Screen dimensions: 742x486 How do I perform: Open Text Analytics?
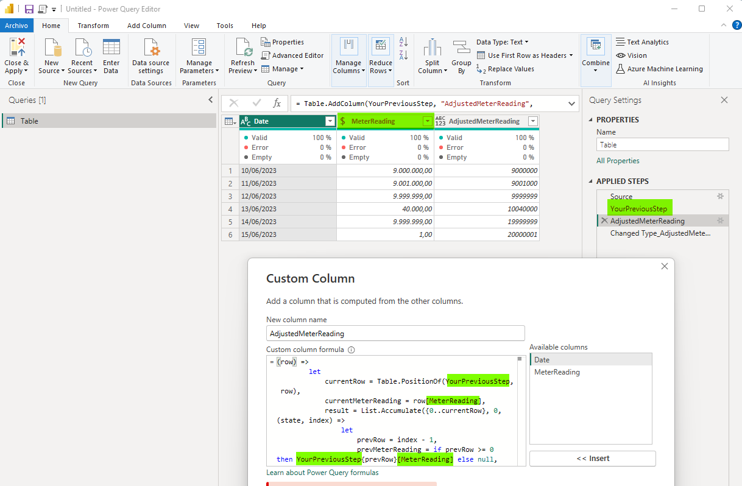642,42
